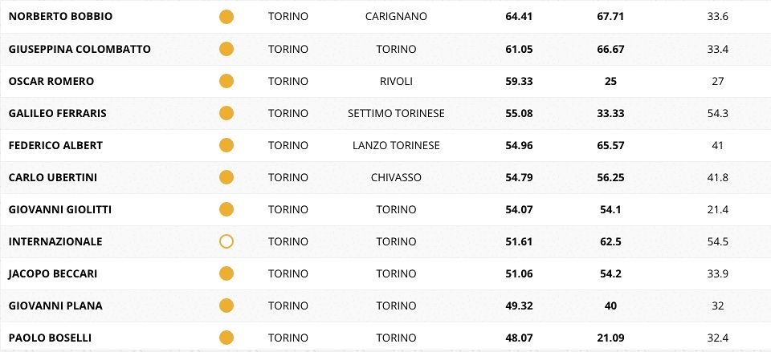
Task: Select the Chivasso city cell
Action: (396, 177)
